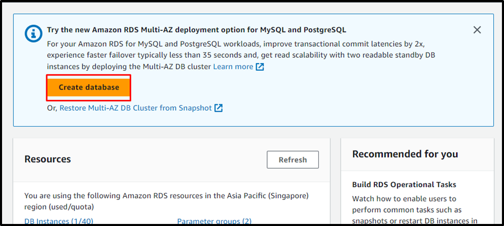Click the Asia Pacific (Singapore) region text
This screenshot has height=226, width=504.
coord(268,196)
